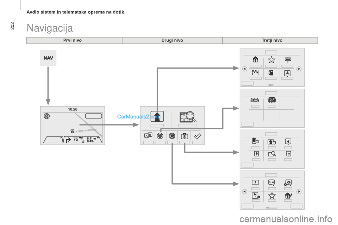Tap the bottom-left button in traffic panel
The image size is (338, 225).
248,124
